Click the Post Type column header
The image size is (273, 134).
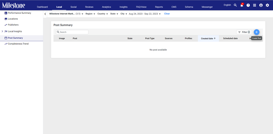[150, 38]
